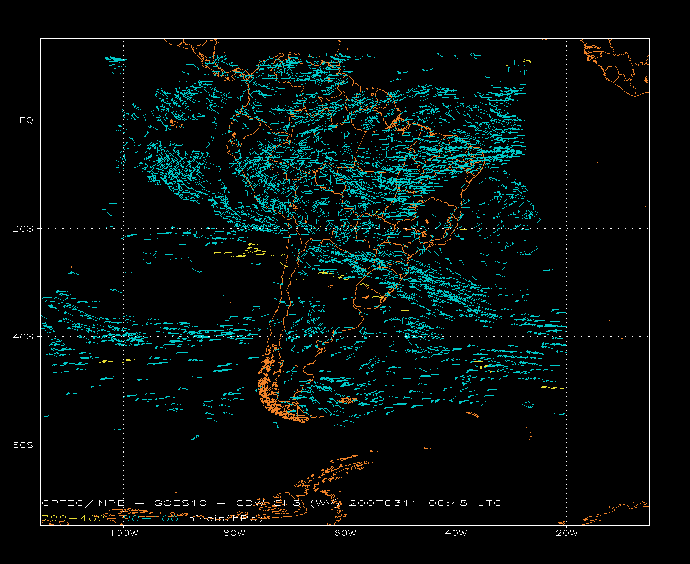Click the yellow "700-400" legend entry
690x564 pixels.
(x=73, y=519)
